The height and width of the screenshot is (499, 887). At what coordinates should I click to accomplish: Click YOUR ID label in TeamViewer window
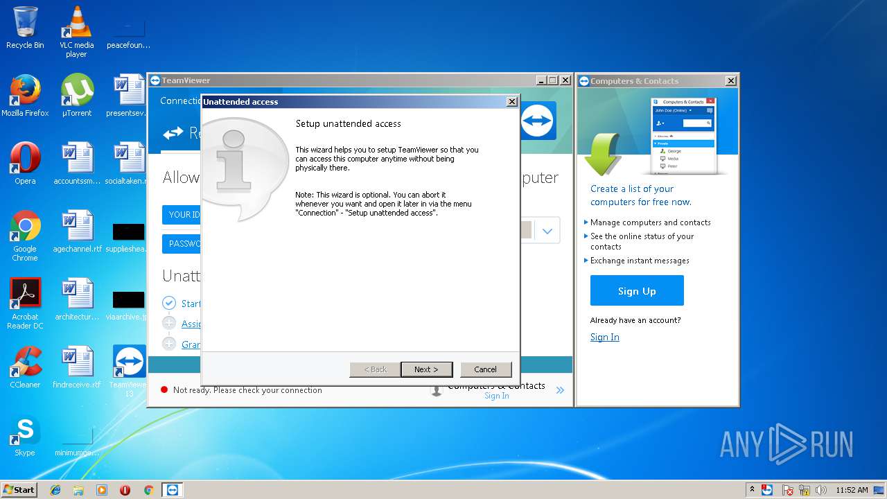click(x=182, y=214)
